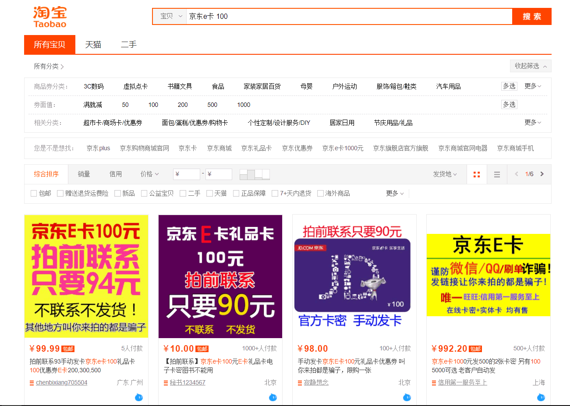Click Wangwang chat icon for 信用第一服务至上

[x=541, y=397]
